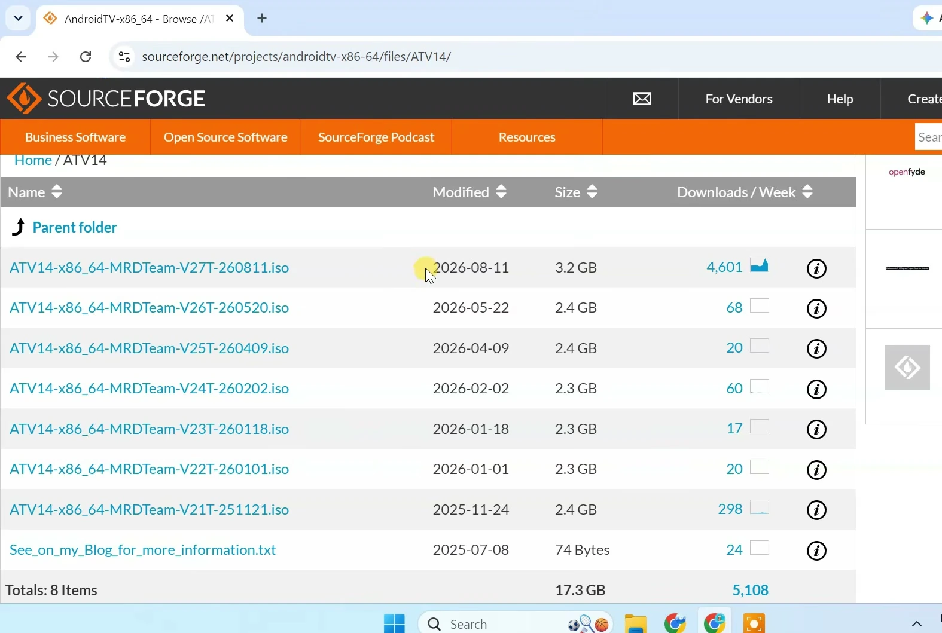Download ATV14-x86_64-MRDTeam-V21T-251121.iso
Viewport: 942px width, 633px height.
(x=150, y=509)
